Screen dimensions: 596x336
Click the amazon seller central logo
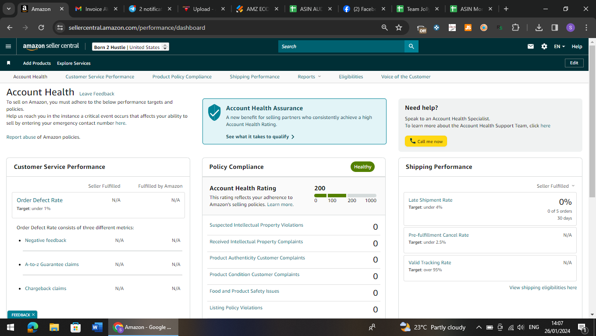tap(51, 46)
